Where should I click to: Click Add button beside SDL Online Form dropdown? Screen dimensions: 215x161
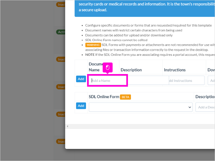point(81,106)
